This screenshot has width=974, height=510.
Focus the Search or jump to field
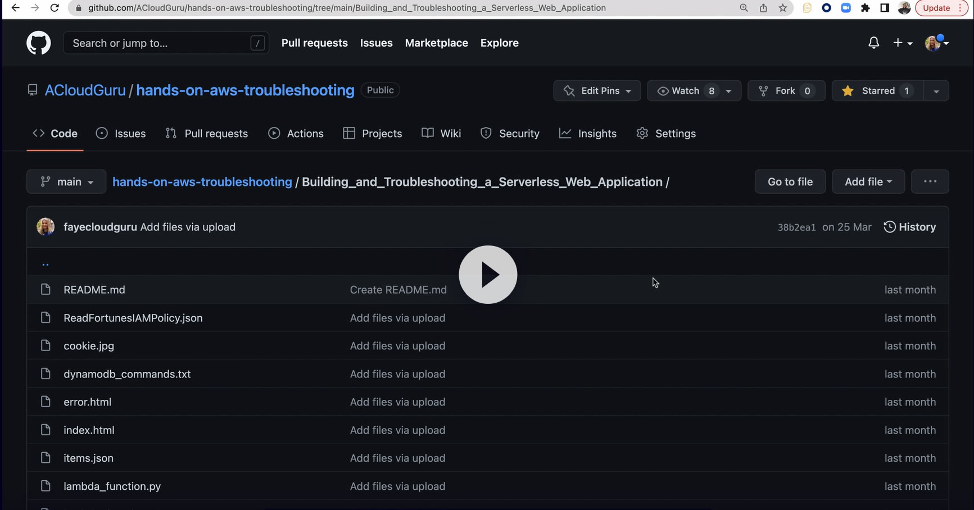click(166, 43)
